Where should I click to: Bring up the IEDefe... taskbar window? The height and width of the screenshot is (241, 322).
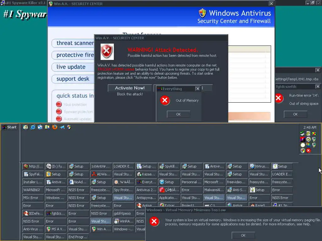(33, 213)
